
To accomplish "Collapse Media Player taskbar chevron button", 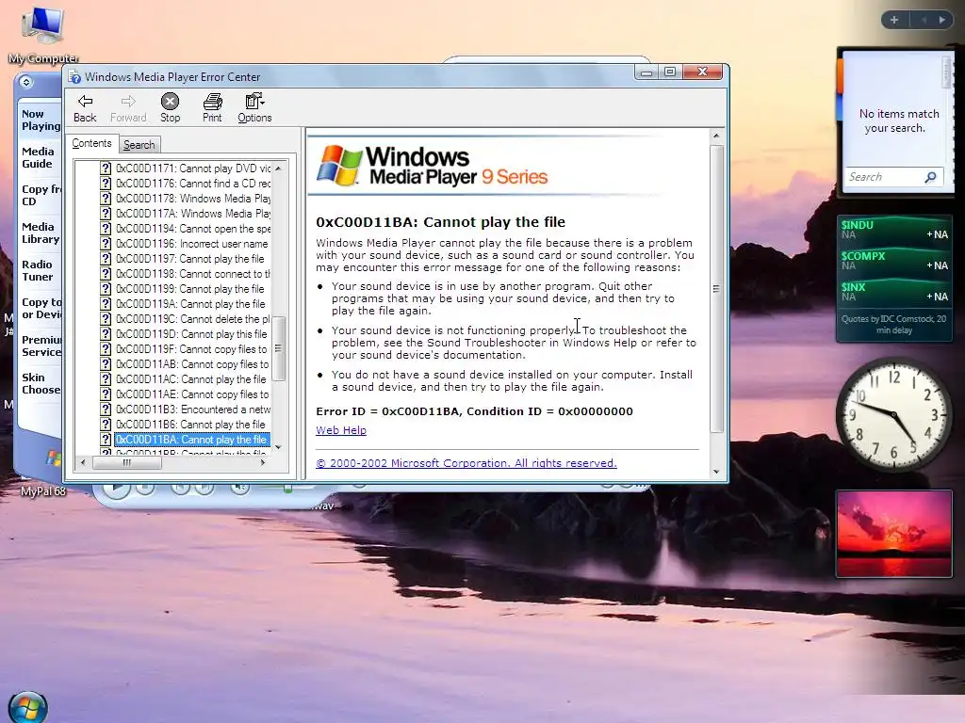I will point(25,82).
